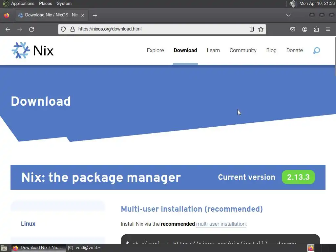Click the volume speaker icon in panel
336x252 pixels.
point(292,4)
